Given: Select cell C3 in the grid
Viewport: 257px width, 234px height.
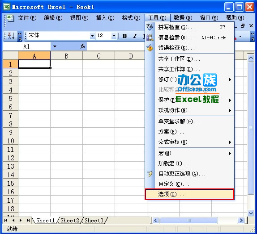Looking at the screenshot, I should pos(99,81).
